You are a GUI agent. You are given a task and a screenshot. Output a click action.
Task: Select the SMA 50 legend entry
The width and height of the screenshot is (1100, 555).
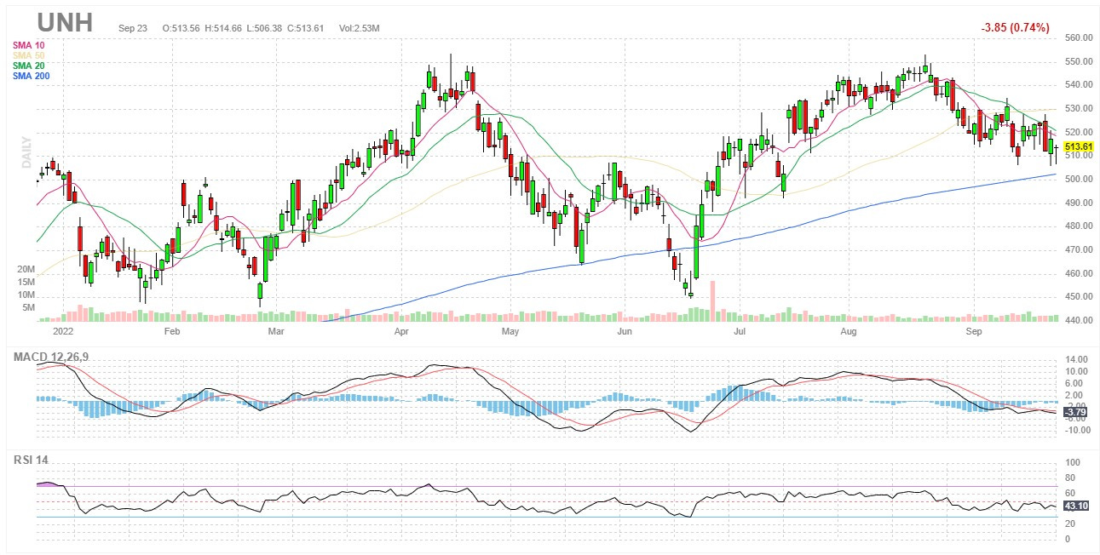pos(28,55)
